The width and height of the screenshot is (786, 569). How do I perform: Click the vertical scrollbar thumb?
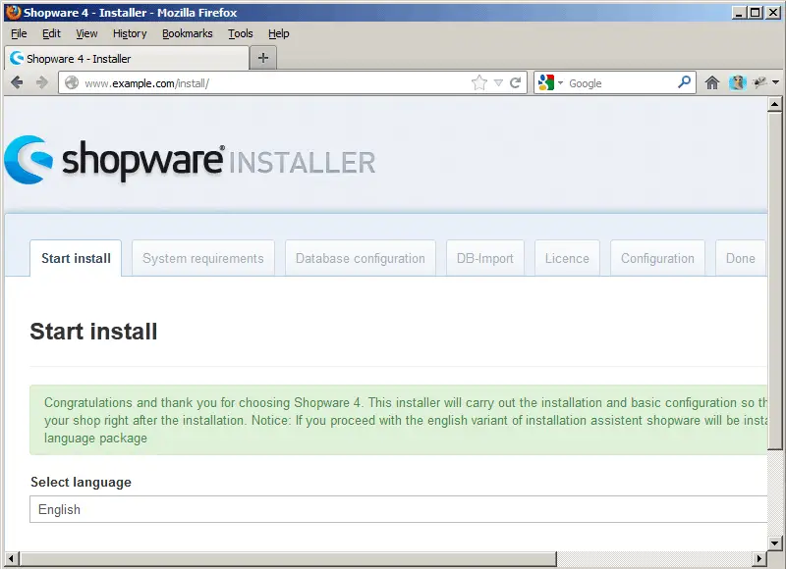click(x=774, y=281)
